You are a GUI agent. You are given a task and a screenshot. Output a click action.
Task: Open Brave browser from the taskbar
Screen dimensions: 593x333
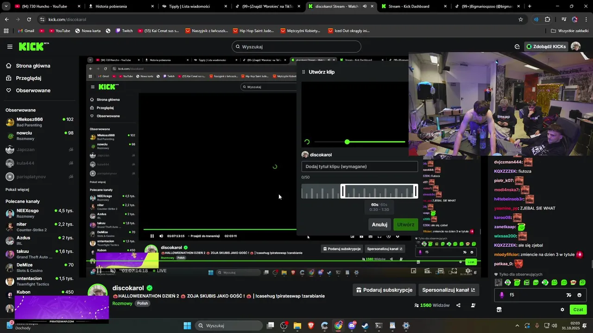(x=311, y=326)
